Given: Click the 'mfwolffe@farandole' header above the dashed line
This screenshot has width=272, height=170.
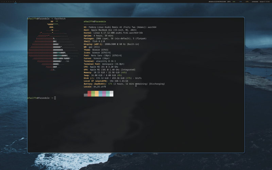Looking at the screenshot, I should coord(95,21).
